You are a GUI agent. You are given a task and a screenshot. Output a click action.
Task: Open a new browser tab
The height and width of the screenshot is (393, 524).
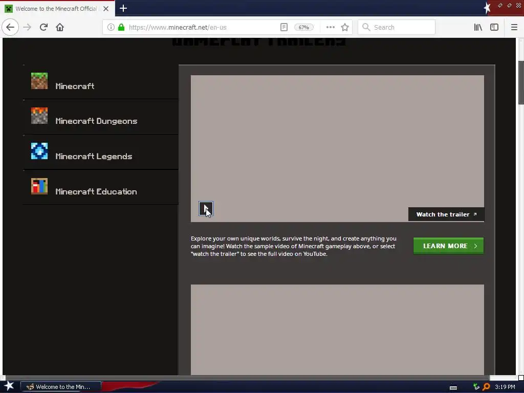(x=123, y=8)
